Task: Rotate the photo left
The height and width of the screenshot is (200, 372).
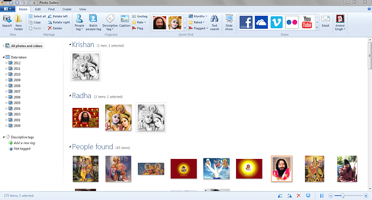Action: (58, 16)
